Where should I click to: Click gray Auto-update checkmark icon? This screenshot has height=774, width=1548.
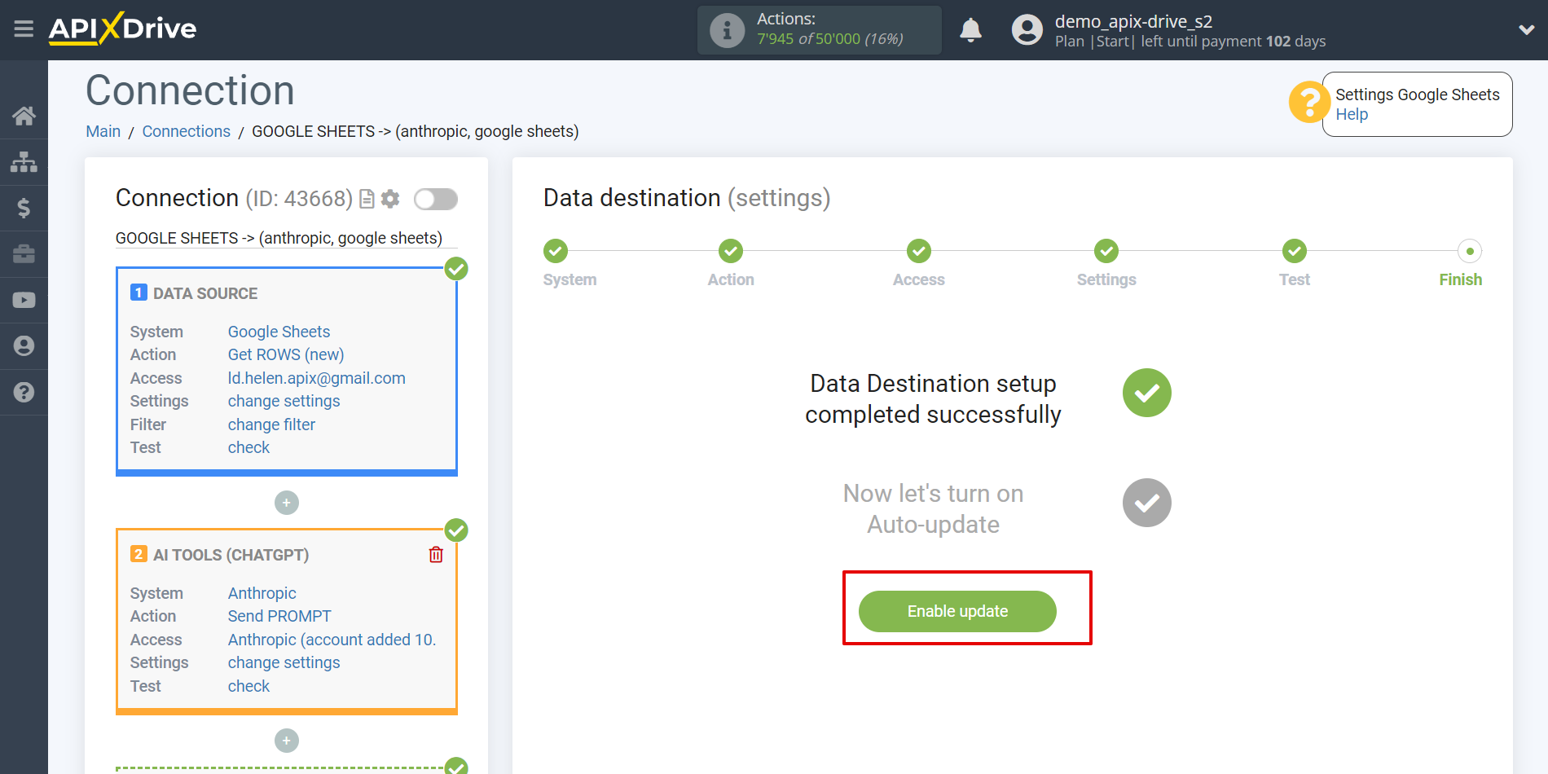(x=1147, y=503)
